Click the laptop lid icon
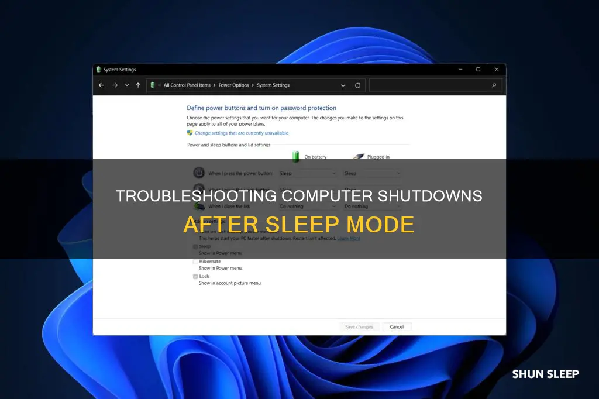This screenshot has height=399, width=599. pos(199,207)
